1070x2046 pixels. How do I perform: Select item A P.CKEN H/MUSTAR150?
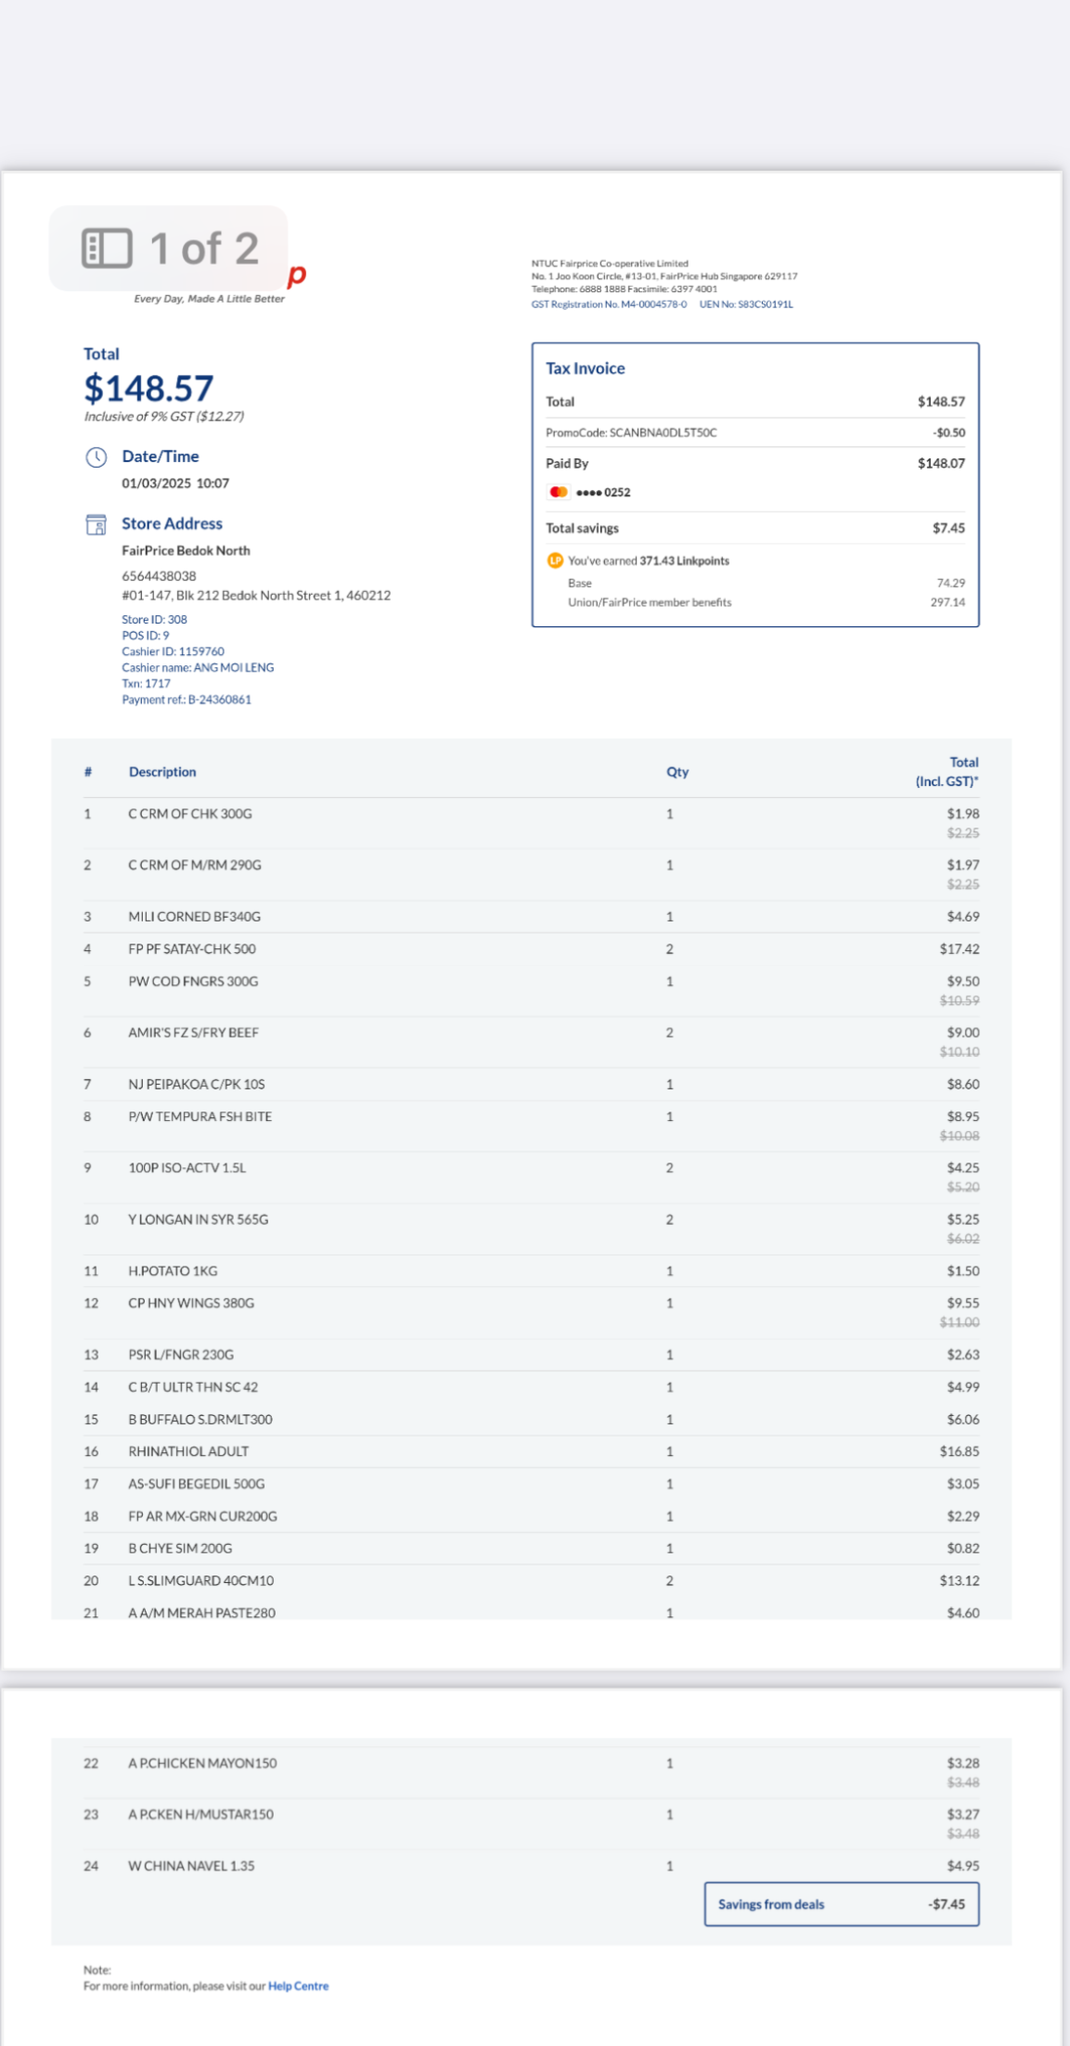(201, 1814)
